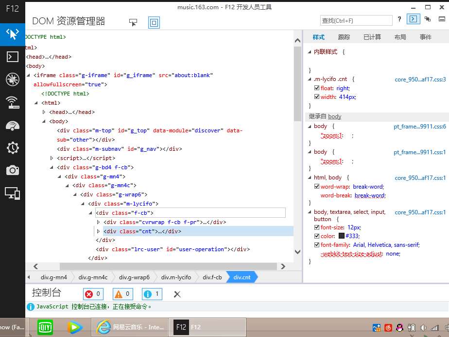Select div.g-mn4c in breadcrumb bar
The width and height of the screenshot is (449, 337).
click(93, 277)
